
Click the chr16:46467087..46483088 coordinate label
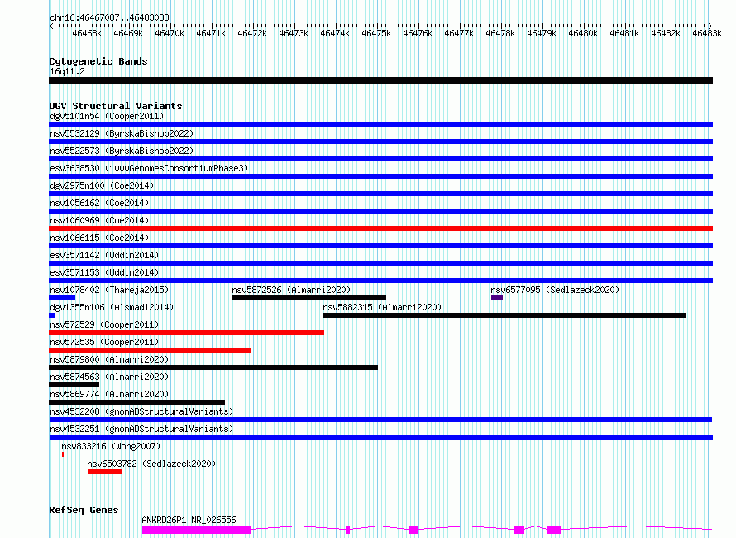coord(109,18)
